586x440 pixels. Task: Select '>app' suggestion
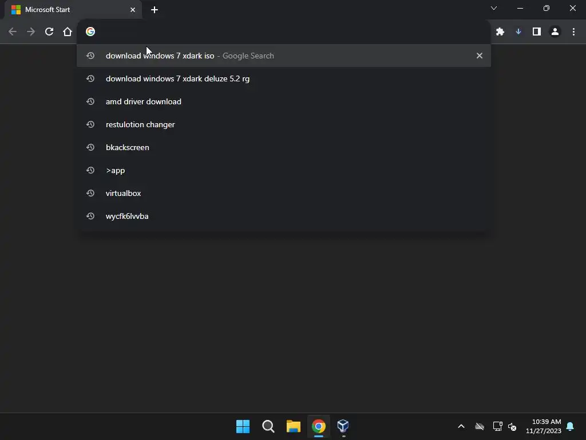click(x=284, y=170)
